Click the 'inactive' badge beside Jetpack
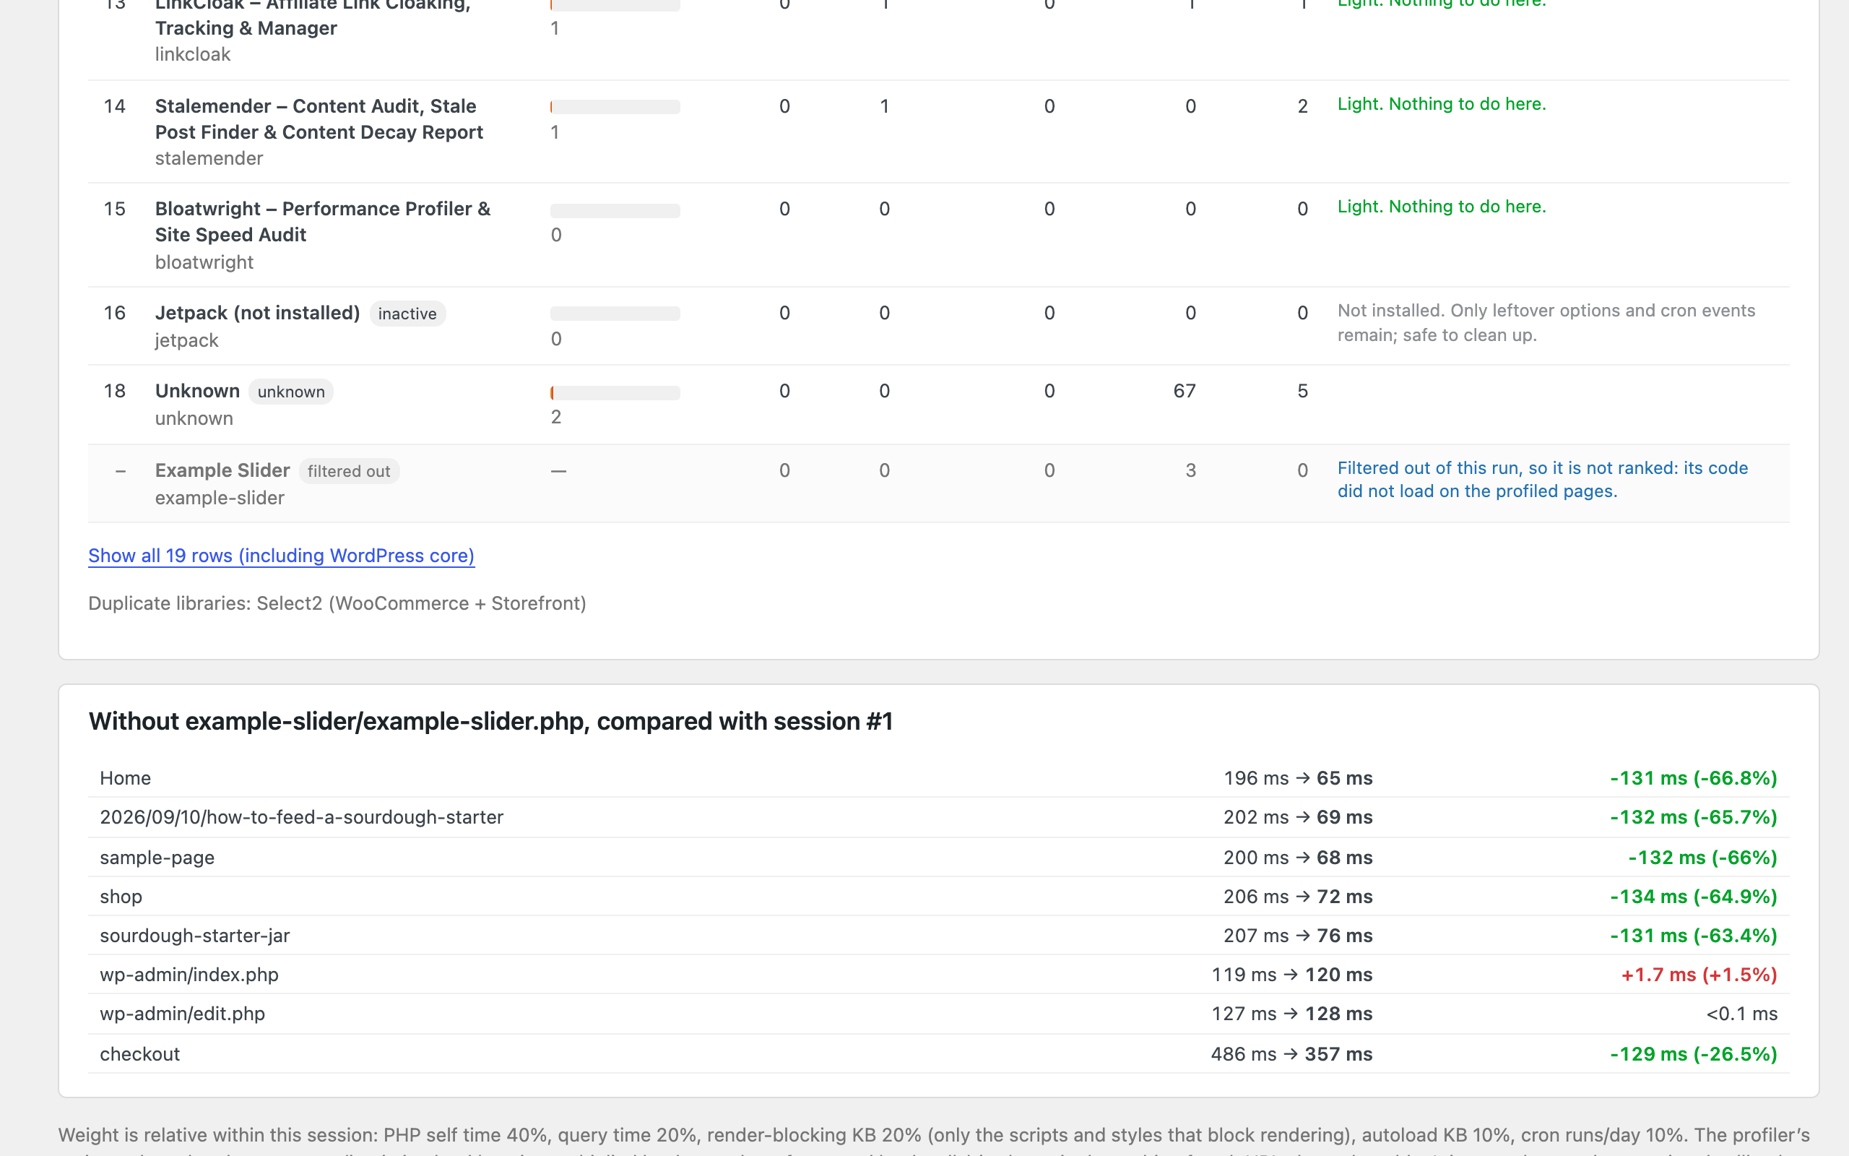Image resolution: width=1849 pixels, height=1156 pixels. click(x=407, y=314)
